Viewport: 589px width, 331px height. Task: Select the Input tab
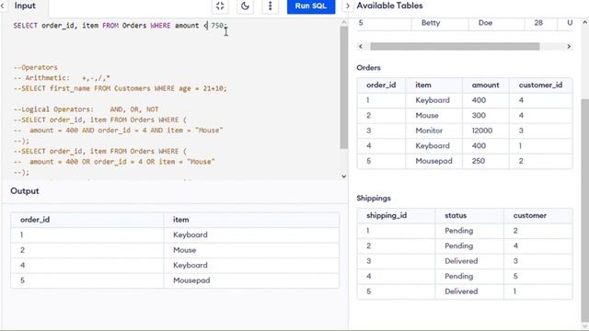point(25,6)
